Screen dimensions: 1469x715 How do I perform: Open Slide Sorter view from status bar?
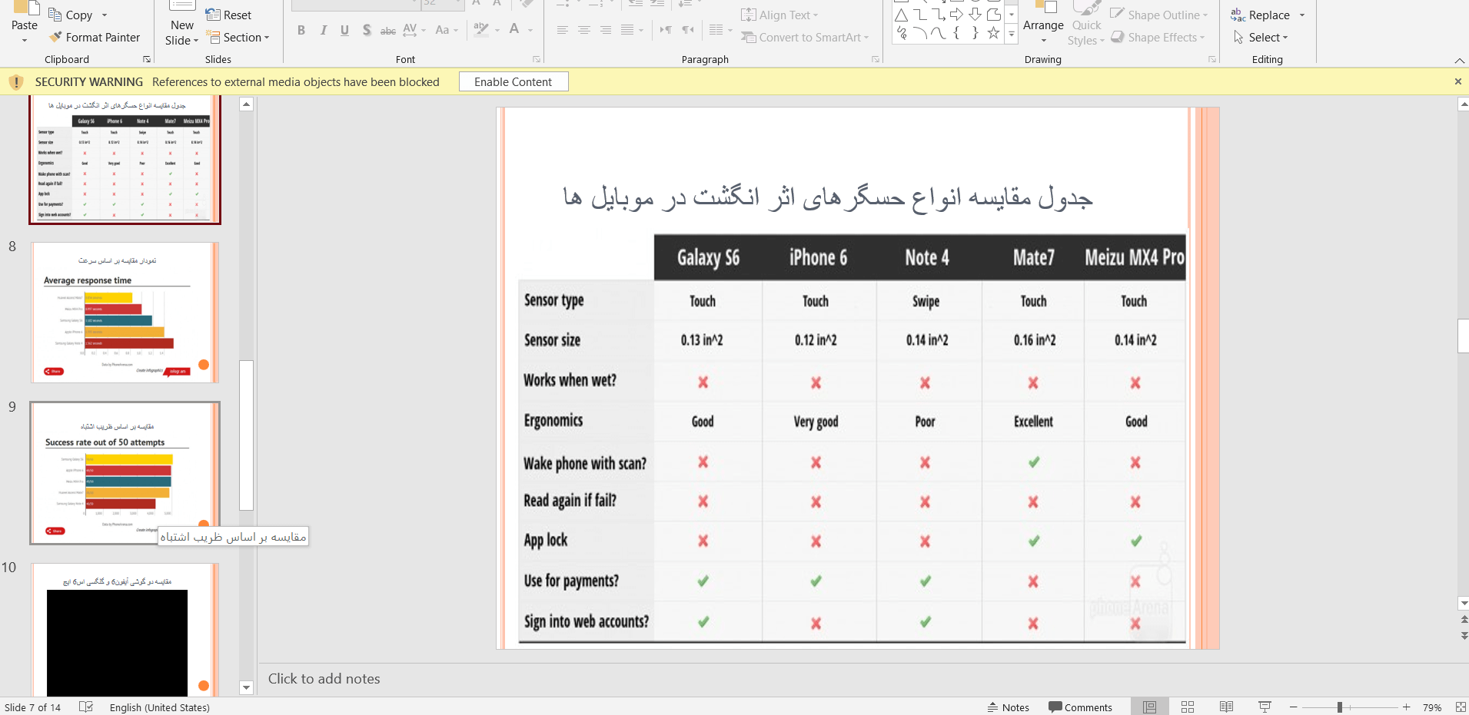1188,707
